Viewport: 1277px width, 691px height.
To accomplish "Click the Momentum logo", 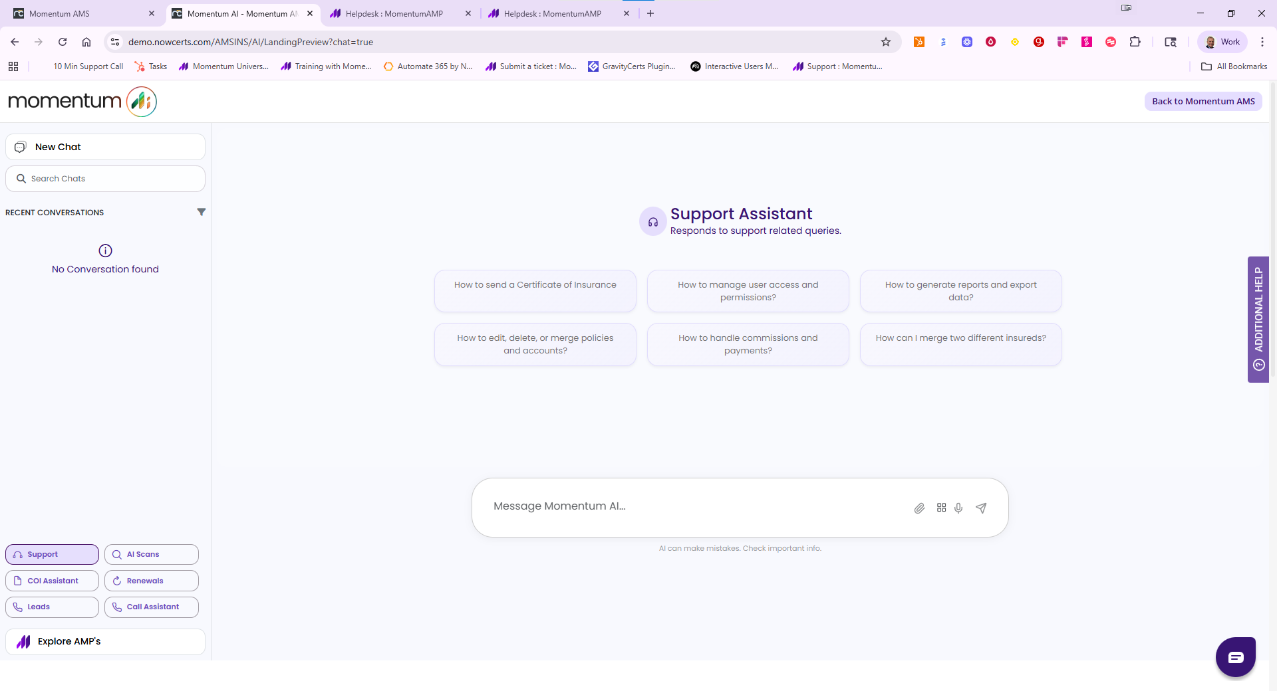I will [82, 101].
